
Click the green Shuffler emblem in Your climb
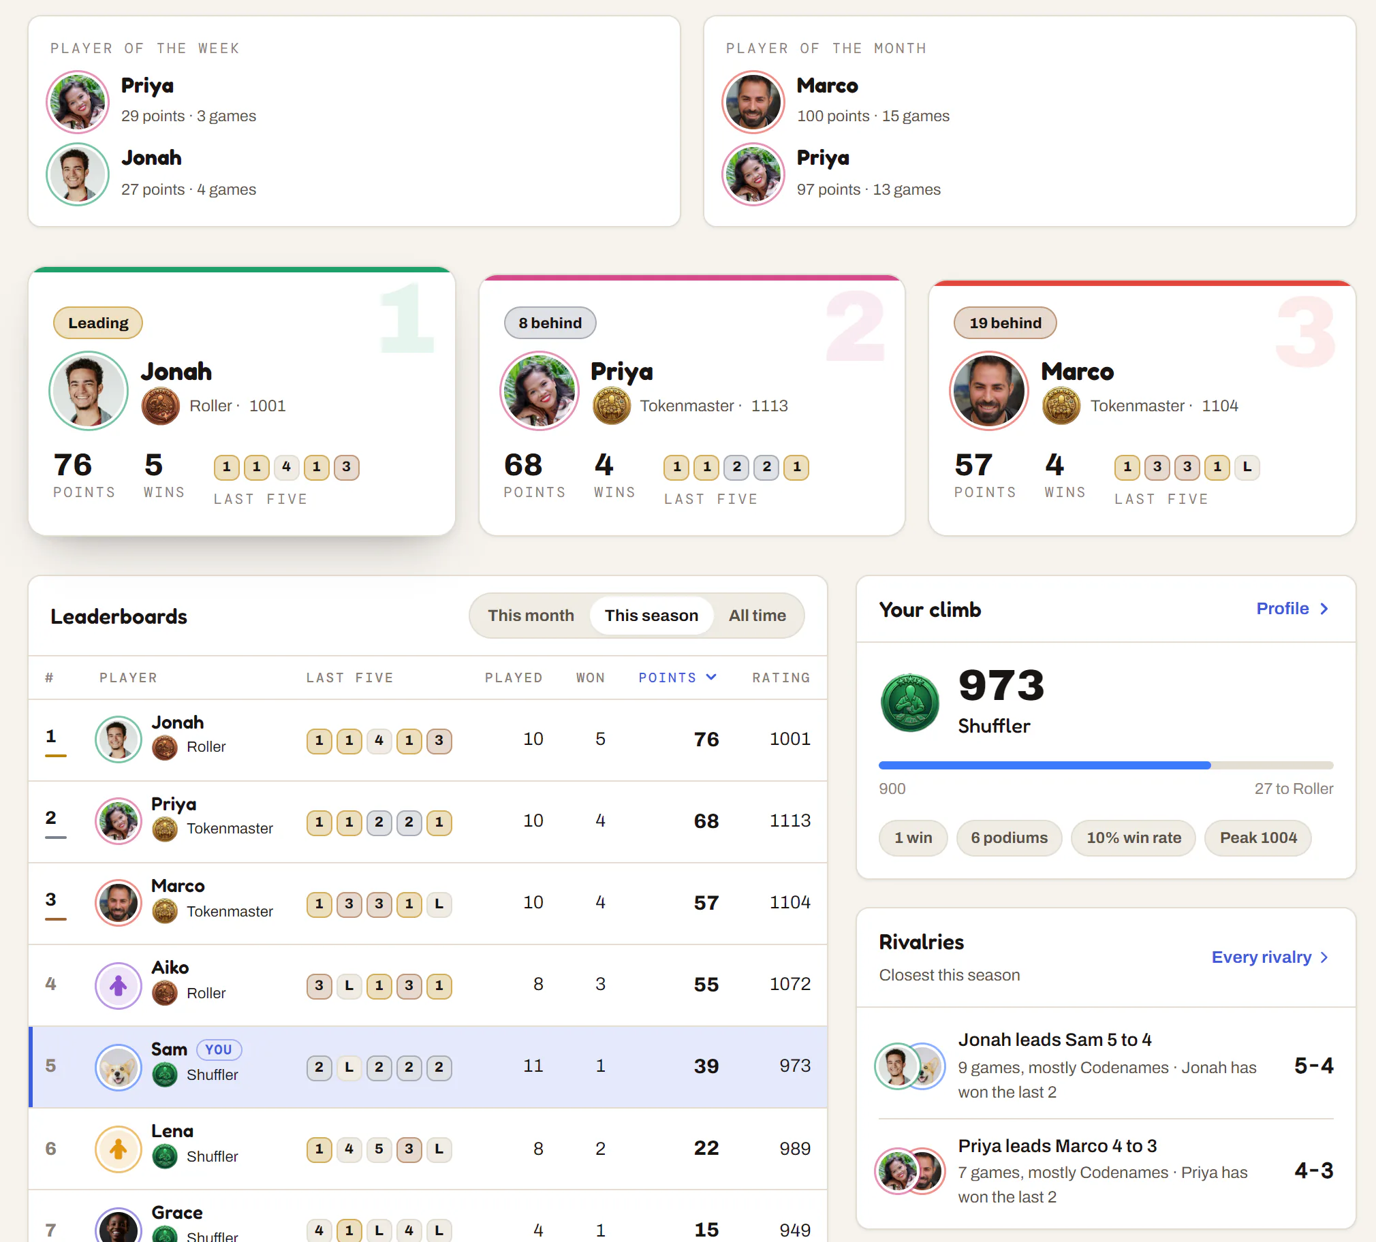tap(910, 703)
